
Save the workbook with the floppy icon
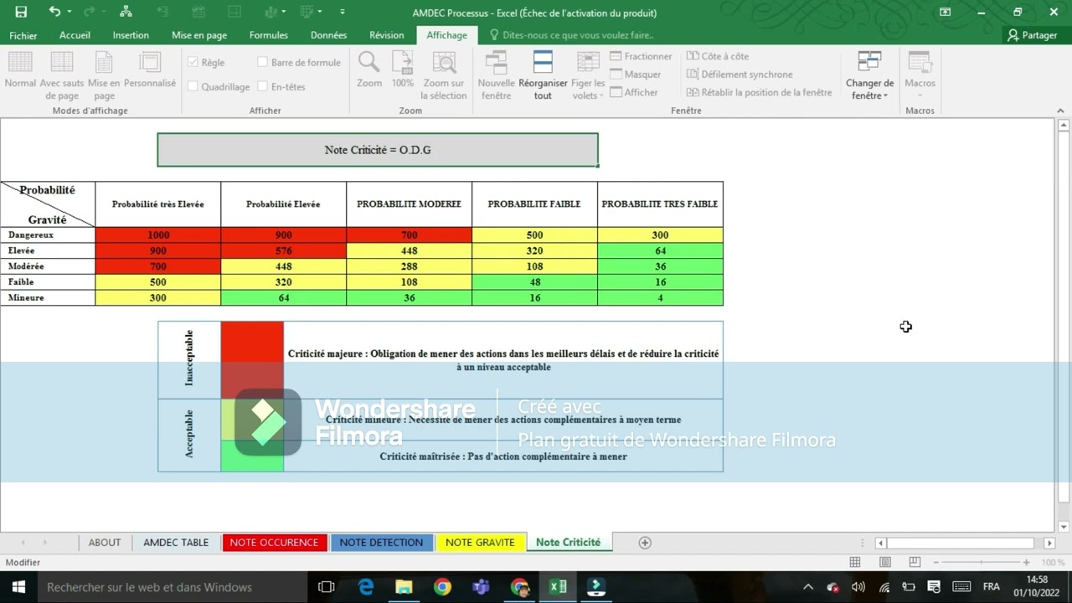pos(21,12)
